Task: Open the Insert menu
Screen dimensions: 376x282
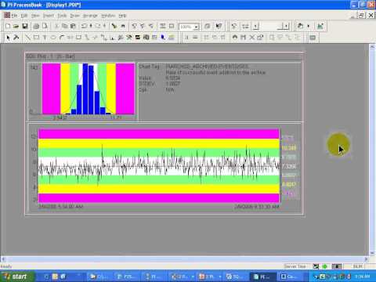Action: click(x=49, y=16)
